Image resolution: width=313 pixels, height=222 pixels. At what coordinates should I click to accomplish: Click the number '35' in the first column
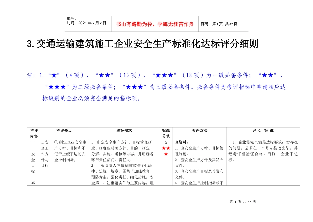click(33, 183)
